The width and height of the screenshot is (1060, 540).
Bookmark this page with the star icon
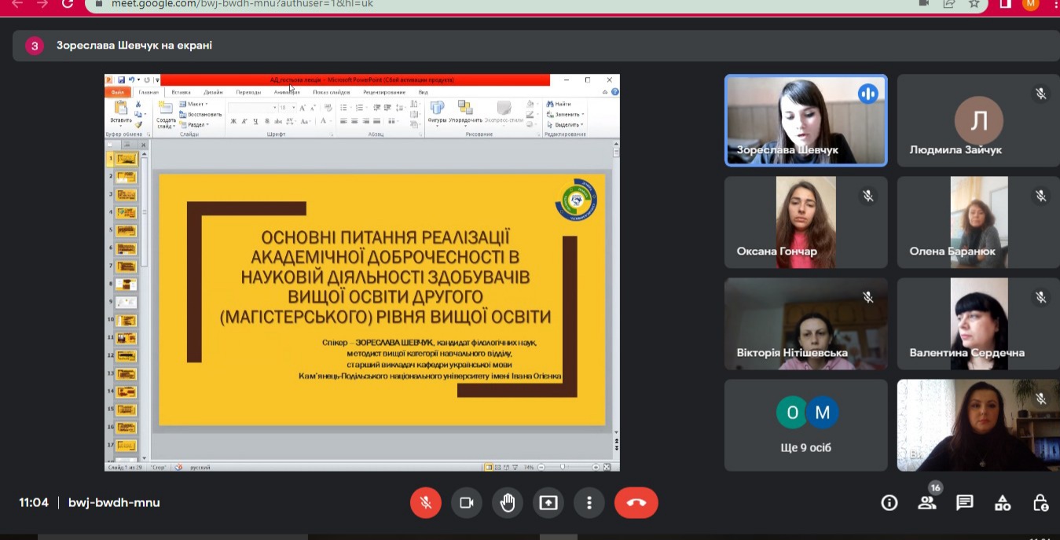[974, 4]
